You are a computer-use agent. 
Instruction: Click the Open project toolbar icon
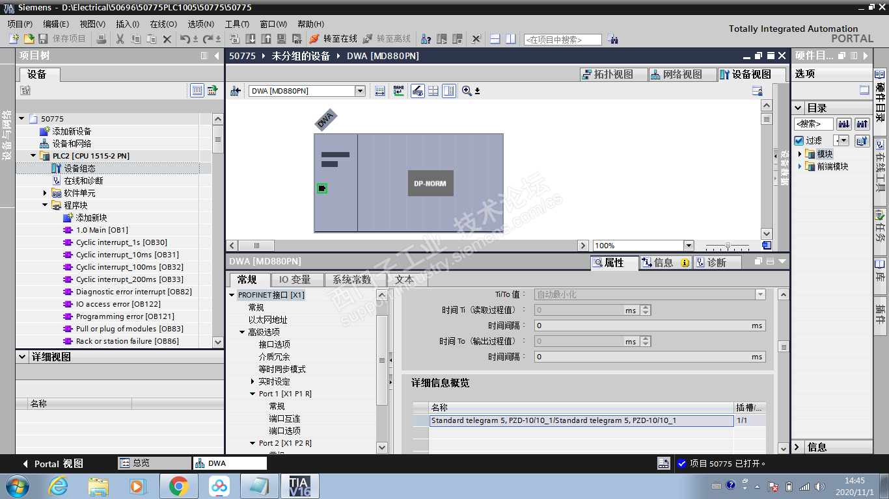click(x=29, y=39)
